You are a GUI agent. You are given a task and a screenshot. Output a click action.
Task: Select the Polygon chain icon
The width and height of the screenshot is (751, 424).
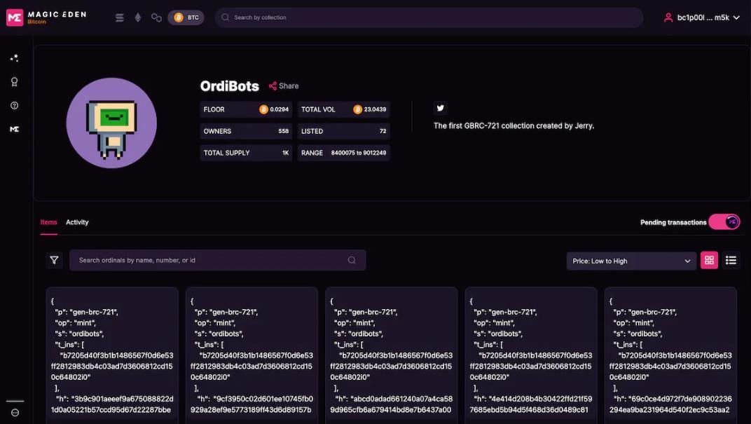coord(156,18)
